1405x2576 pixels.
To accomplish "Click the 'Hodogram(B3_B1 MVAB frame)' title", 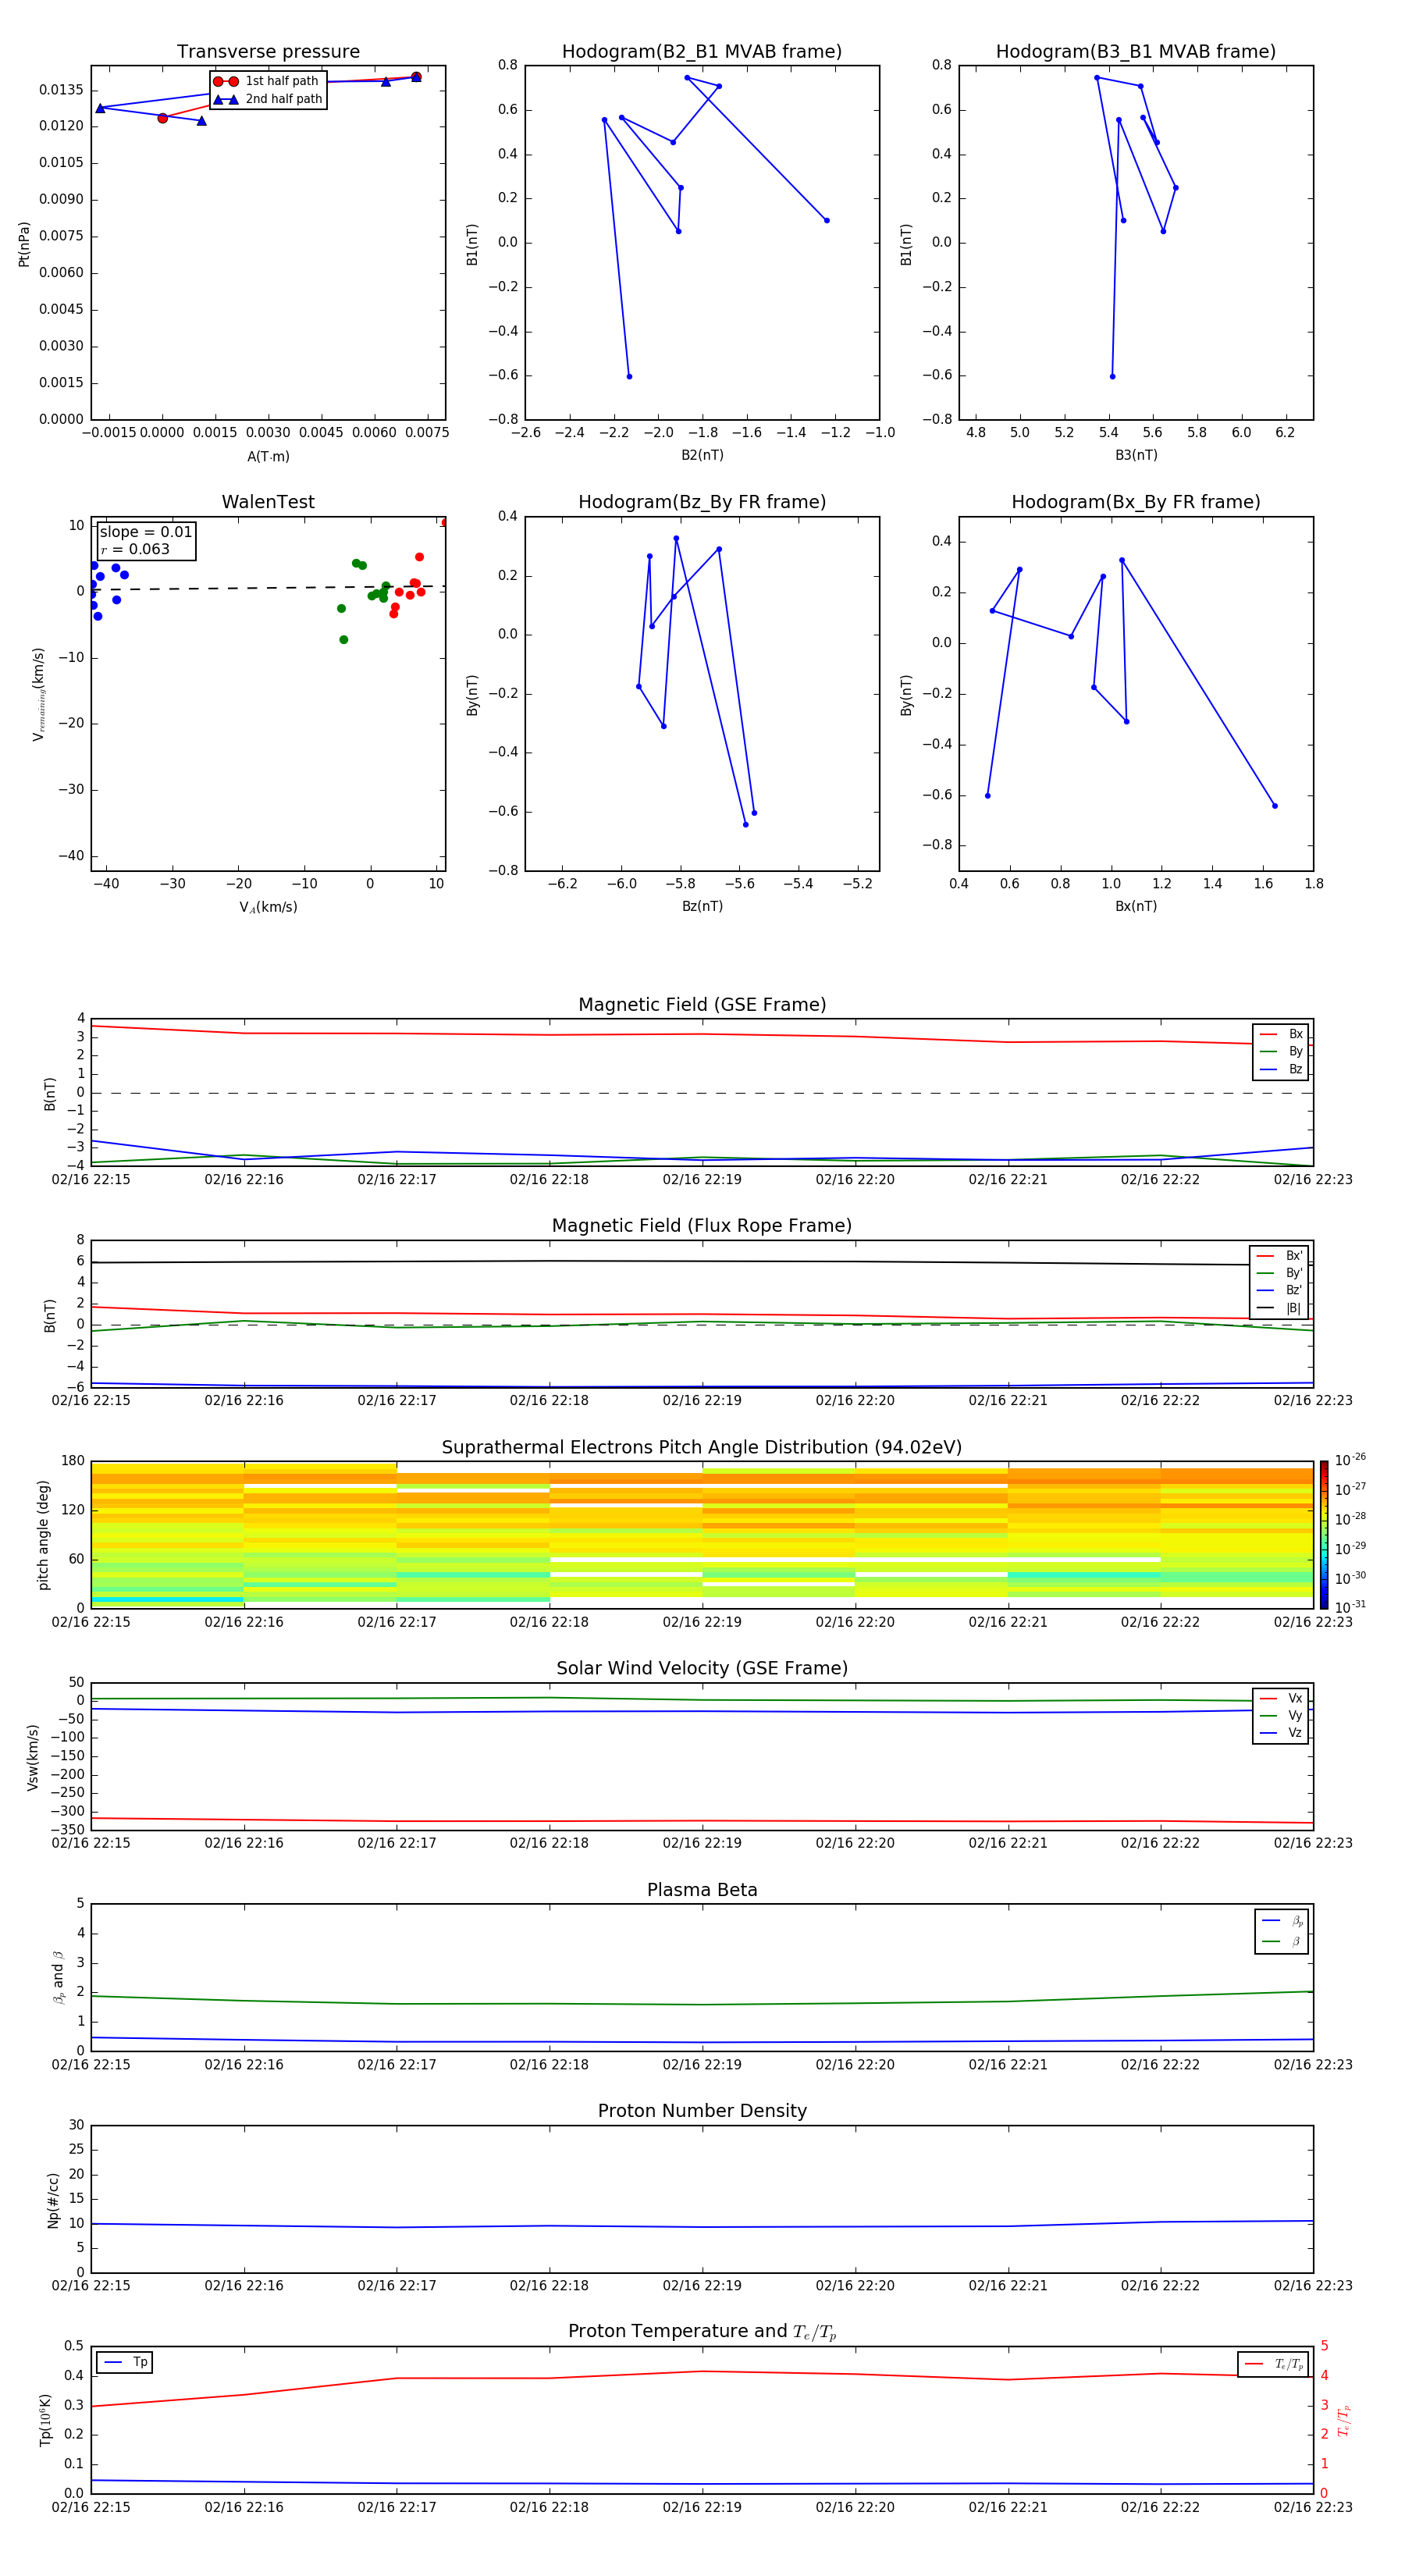I will coord(1136,52).
